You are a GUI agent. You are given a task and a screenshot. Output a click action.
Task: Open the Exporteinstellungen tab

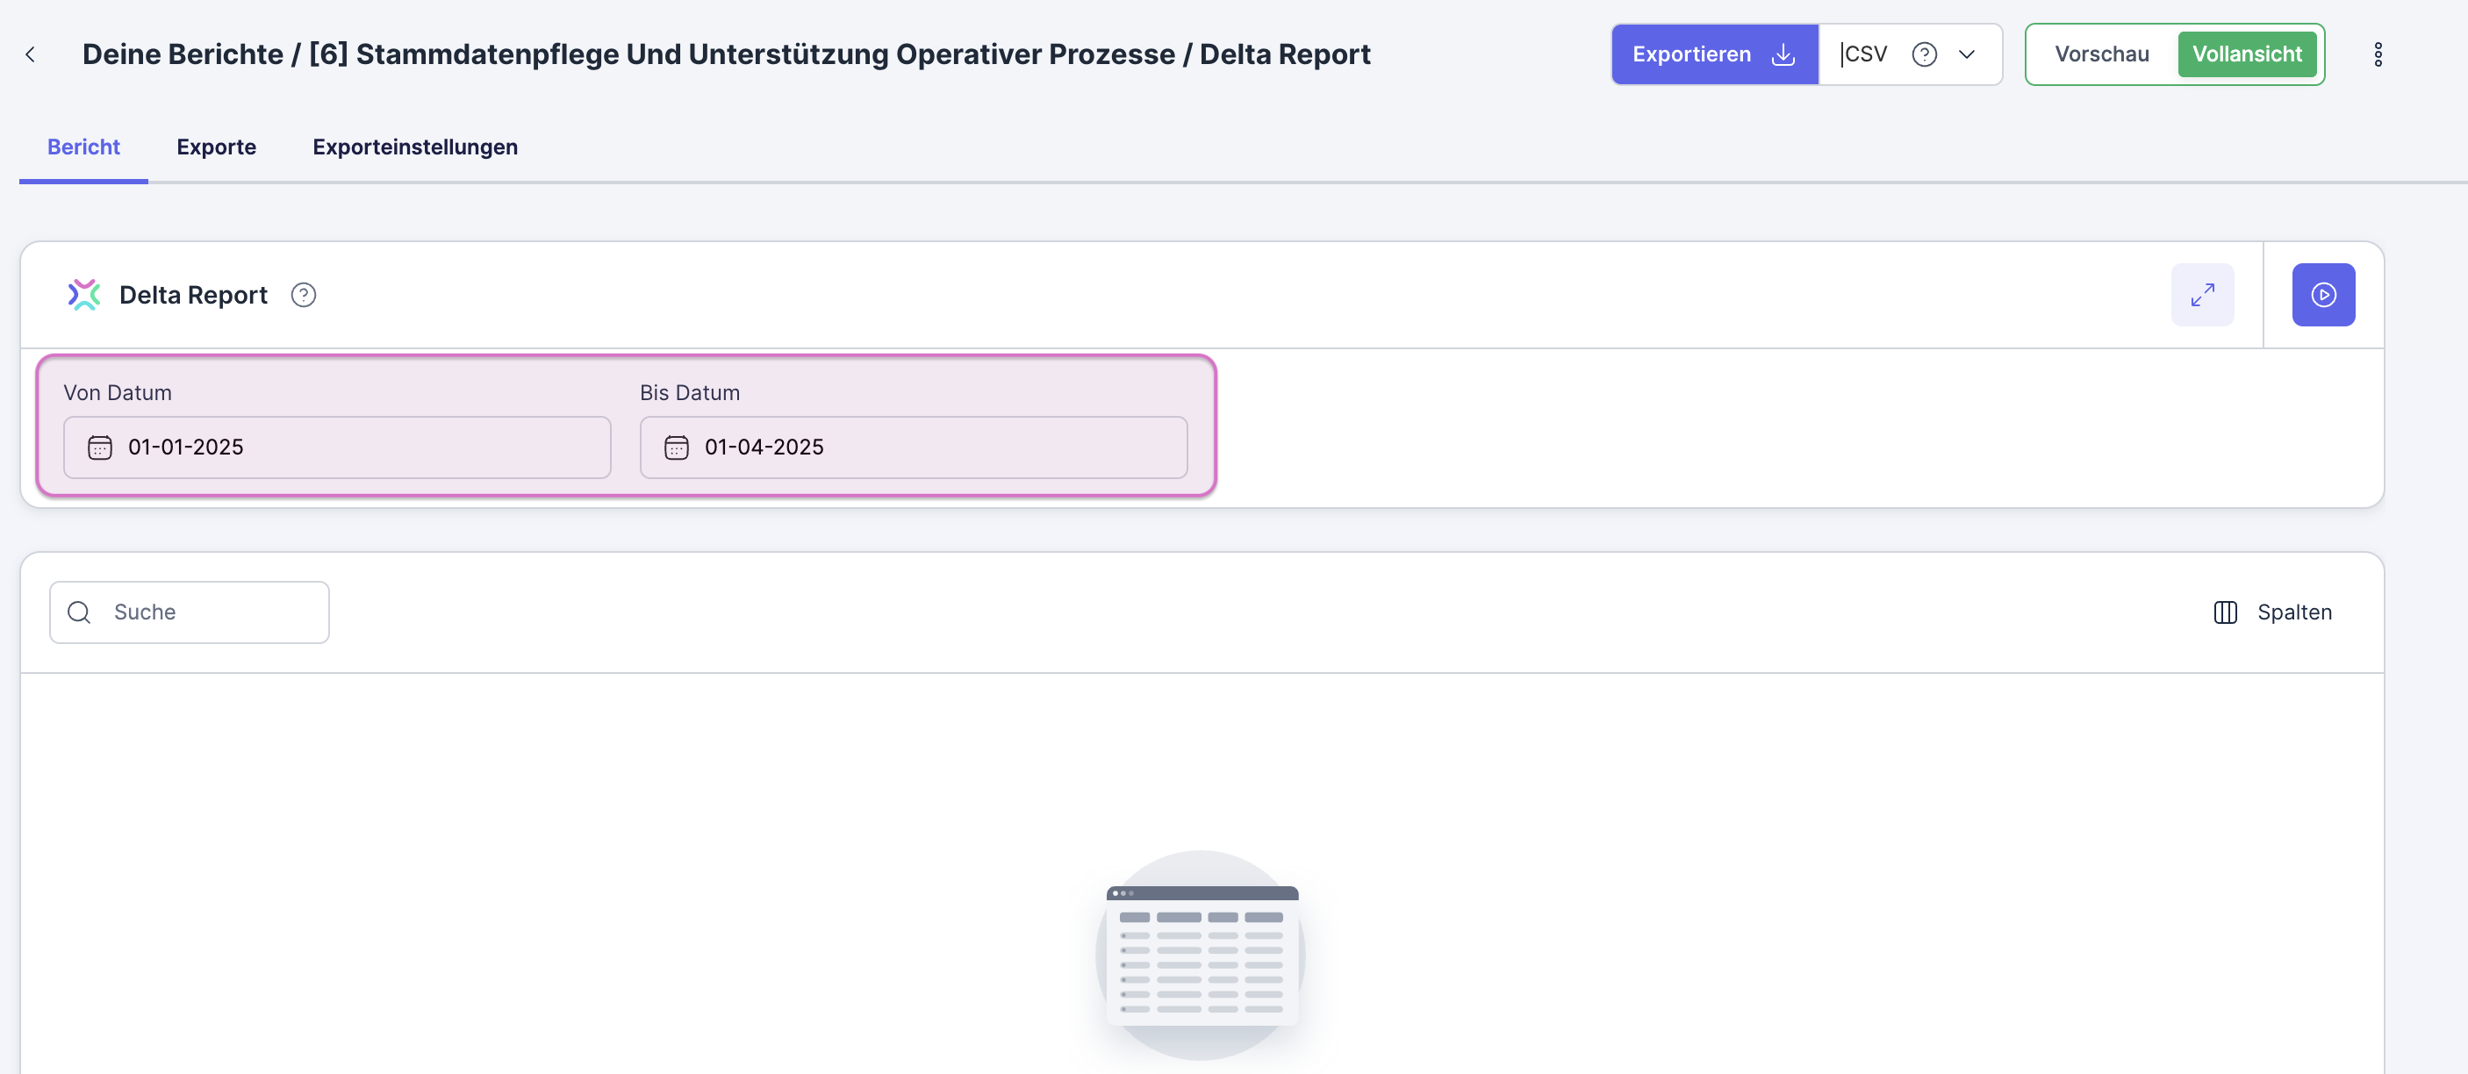click(x=414, y=147)
